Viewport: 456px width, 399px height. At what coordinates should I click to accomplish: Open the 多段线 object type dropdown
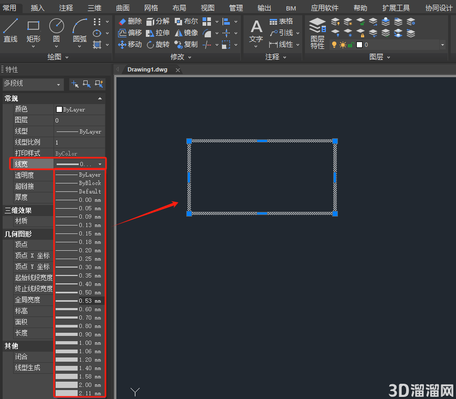click(x=32, y=84)
